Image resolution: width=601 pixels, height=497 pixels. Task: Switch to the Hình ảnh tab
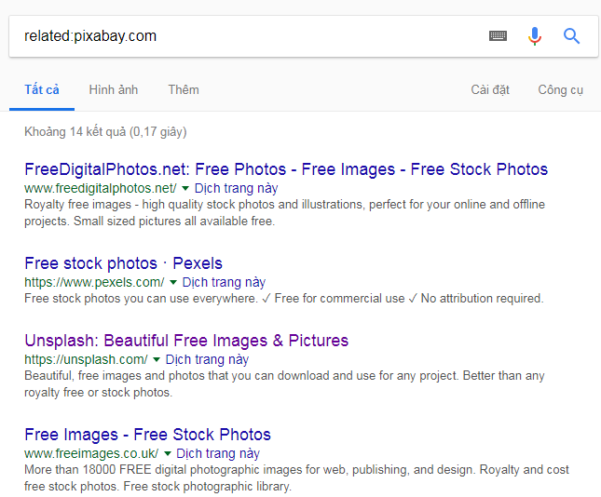click(x=113, y=89)
